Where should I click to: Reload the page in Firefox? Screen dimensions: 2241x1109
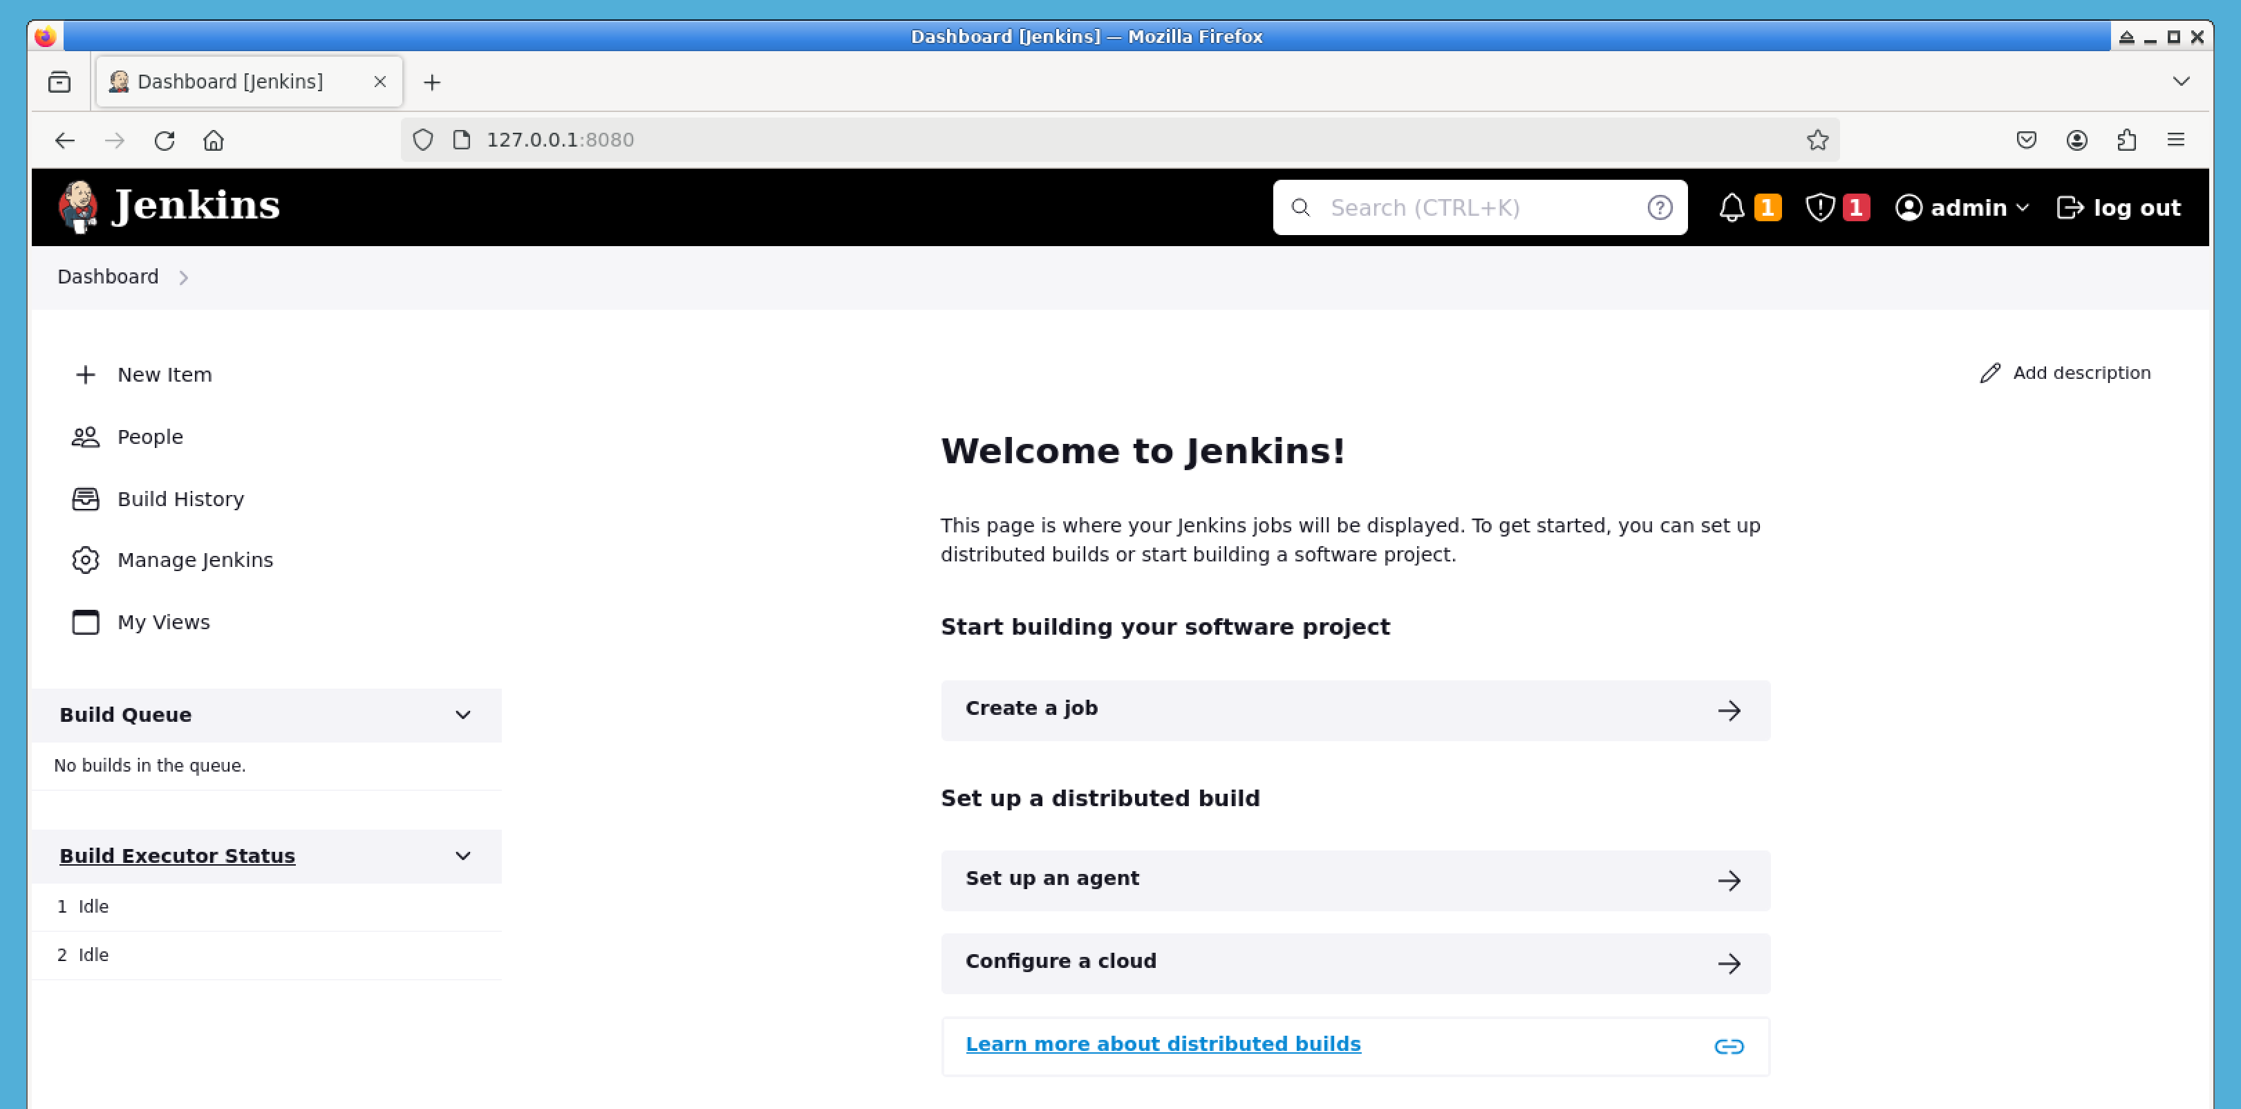tap(165, 140)
